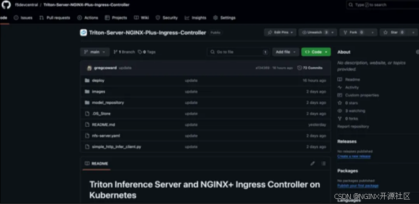Switch to the Insights tab
The image size is (419, 204).
pyautogui.click(x=195, y=18)
